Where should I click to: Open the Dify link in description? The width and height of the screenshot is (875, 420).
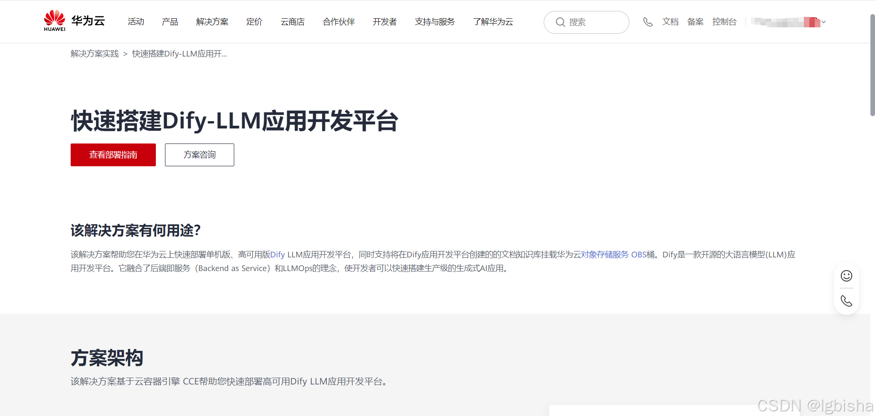coord(278,255)
